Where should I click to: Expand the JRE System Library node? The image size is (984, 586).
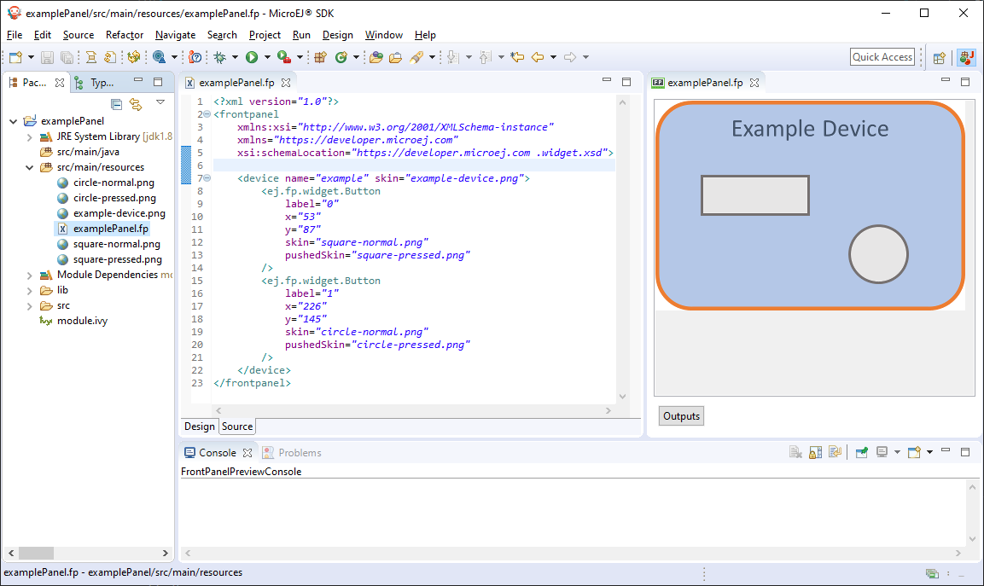coord(29,136)
